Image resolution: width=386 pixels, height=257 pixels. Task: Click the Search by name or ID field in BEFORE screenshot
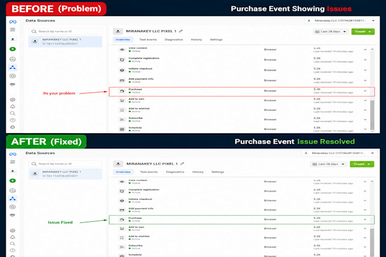point(65,31)
